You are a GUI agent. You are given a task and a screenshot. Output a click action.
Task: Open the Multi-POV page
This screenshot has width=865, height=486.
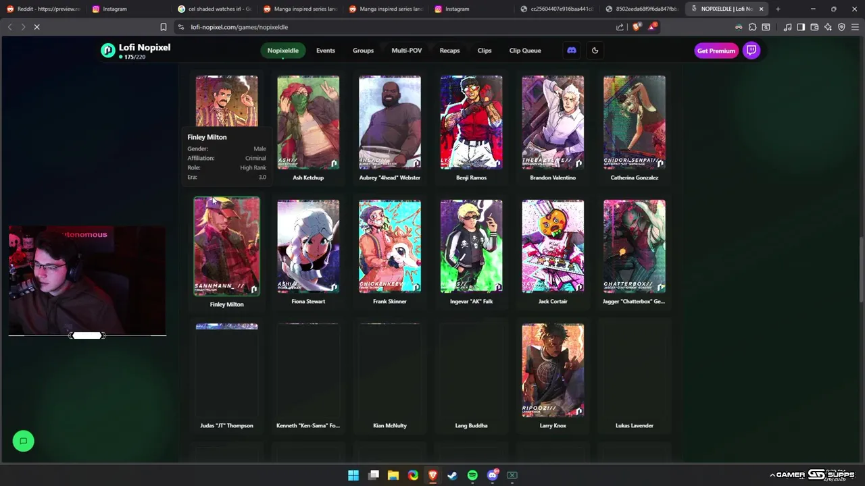click(407, 51)
